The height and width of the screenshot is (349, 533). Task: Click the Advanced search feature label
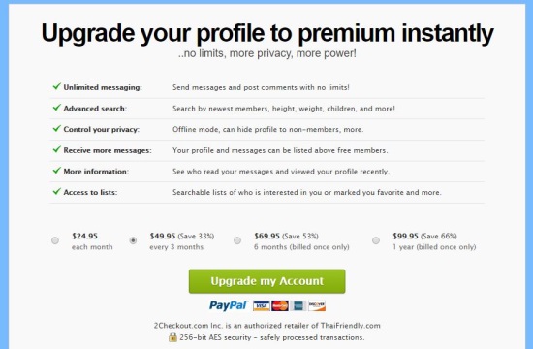pos(95,109)
